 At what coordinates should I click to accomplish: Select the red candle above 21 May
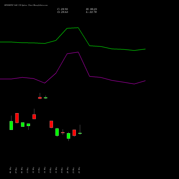(74, 133)
